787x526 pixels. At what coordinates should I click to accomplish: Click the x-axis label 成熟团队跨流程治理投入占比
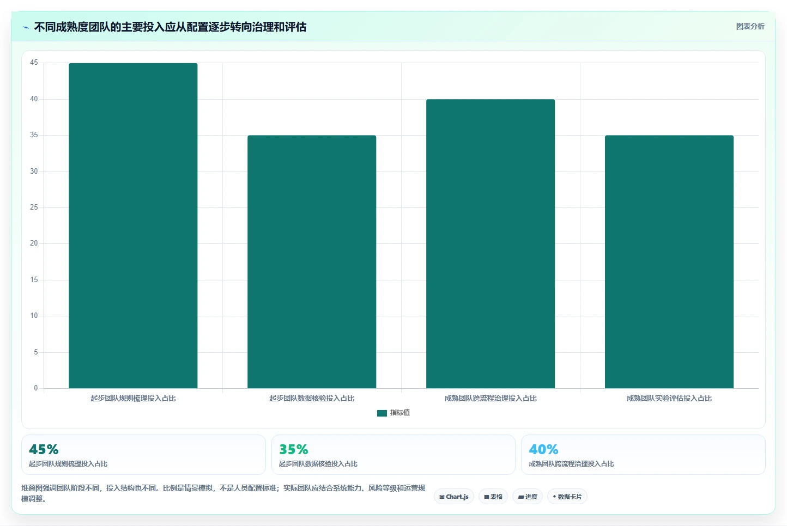click(491, 398)
